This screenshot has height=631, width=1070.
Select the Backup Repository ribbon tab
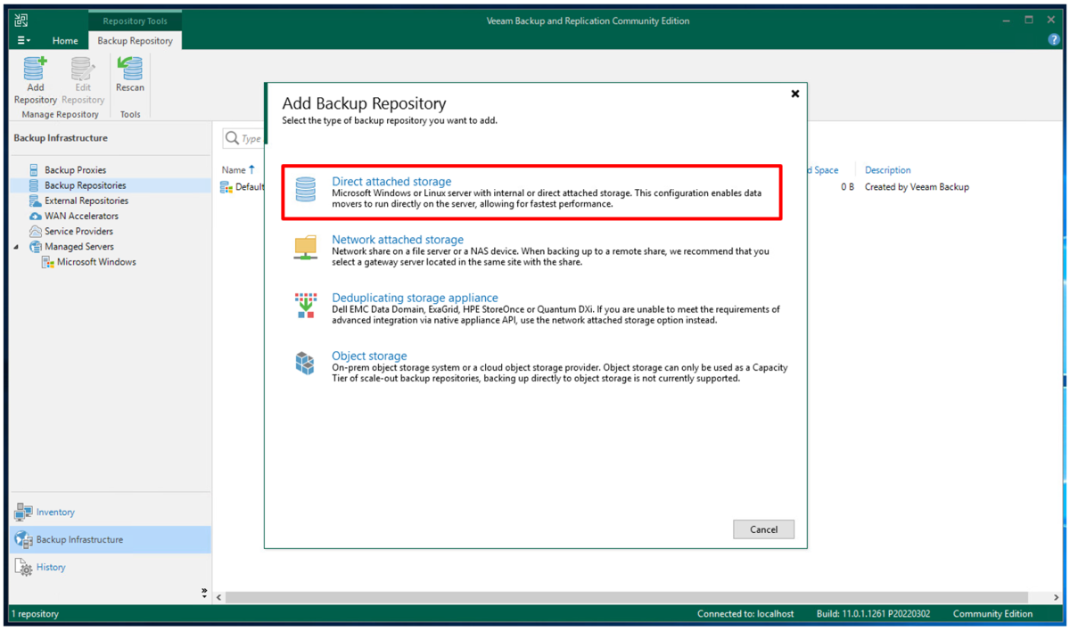coord(135,40)
